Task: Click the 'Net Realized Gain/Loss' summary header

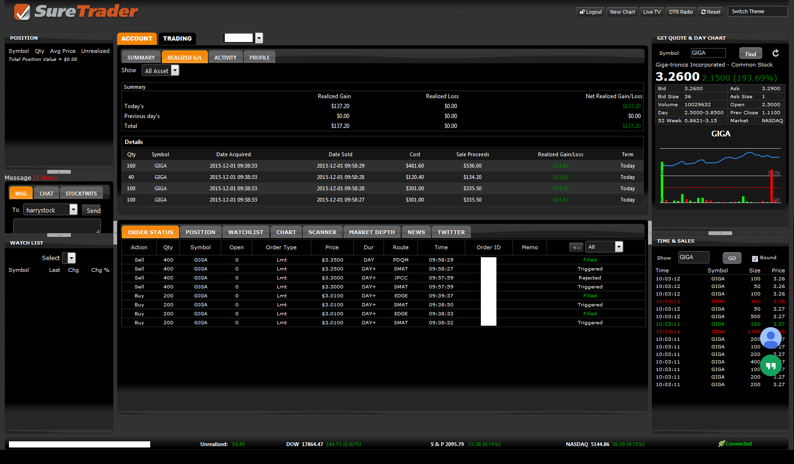Action: coord(614,96)
